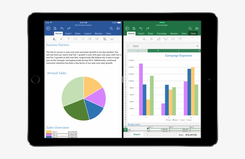Tap the slide-over handle above Excel Budget

(x=162, y=23)
